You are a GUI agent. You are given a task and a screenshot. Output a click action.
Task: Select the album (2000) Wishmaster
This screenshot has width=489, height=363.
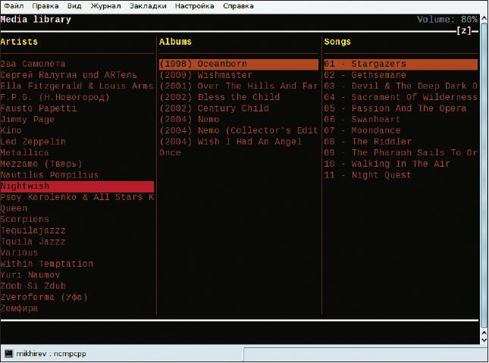point(205,75)
